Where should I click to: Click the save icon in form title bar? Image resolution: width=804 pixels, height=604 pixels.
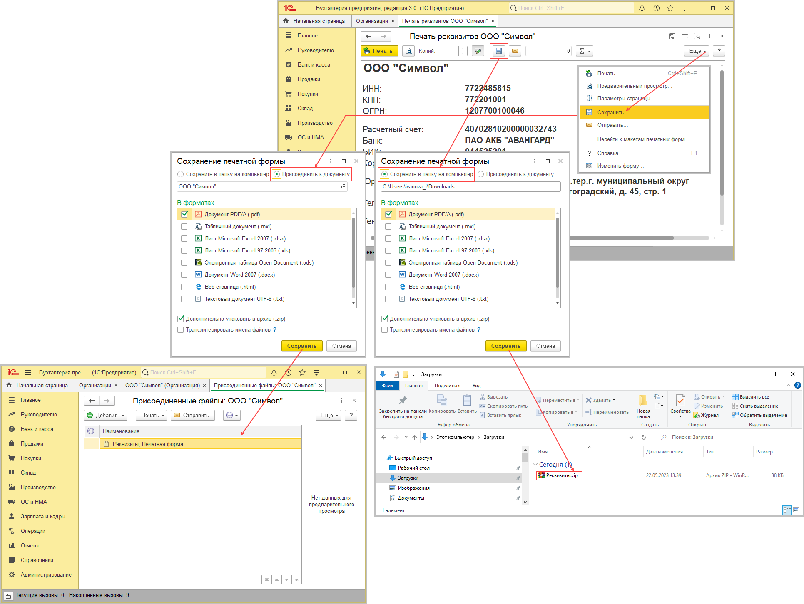[672, 36]
